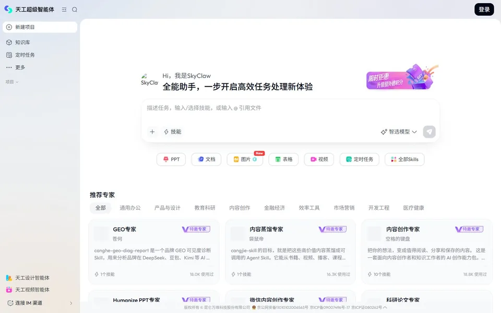Click the 推荐专家 heading
The height and width of the screenshot is (313, 501).
[102, 195]
